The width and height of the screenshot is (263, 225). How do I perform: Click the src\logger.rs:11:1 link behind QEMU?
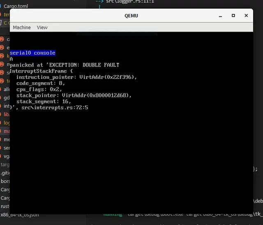tap(130, 2)
